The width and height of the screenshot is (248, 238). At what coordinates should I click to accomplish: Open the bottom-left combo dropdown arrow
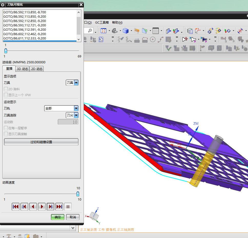73,228
